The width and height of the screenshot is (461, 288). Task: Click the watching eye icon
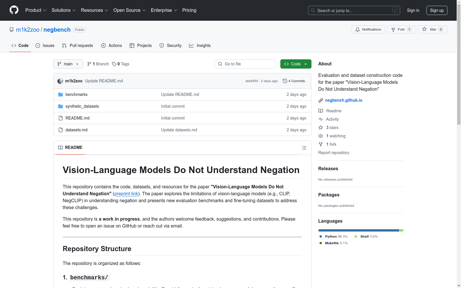point(321,136)
